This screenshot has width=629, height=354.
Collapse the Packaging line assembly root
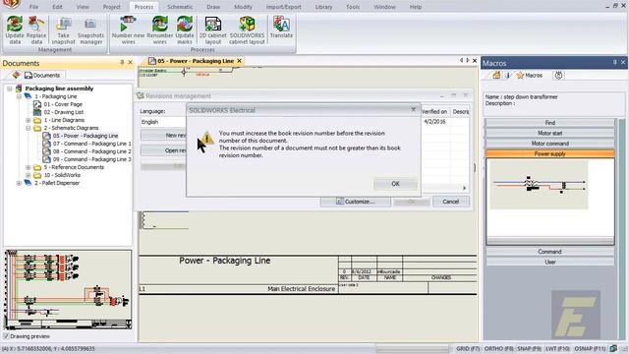pos(10,88)
